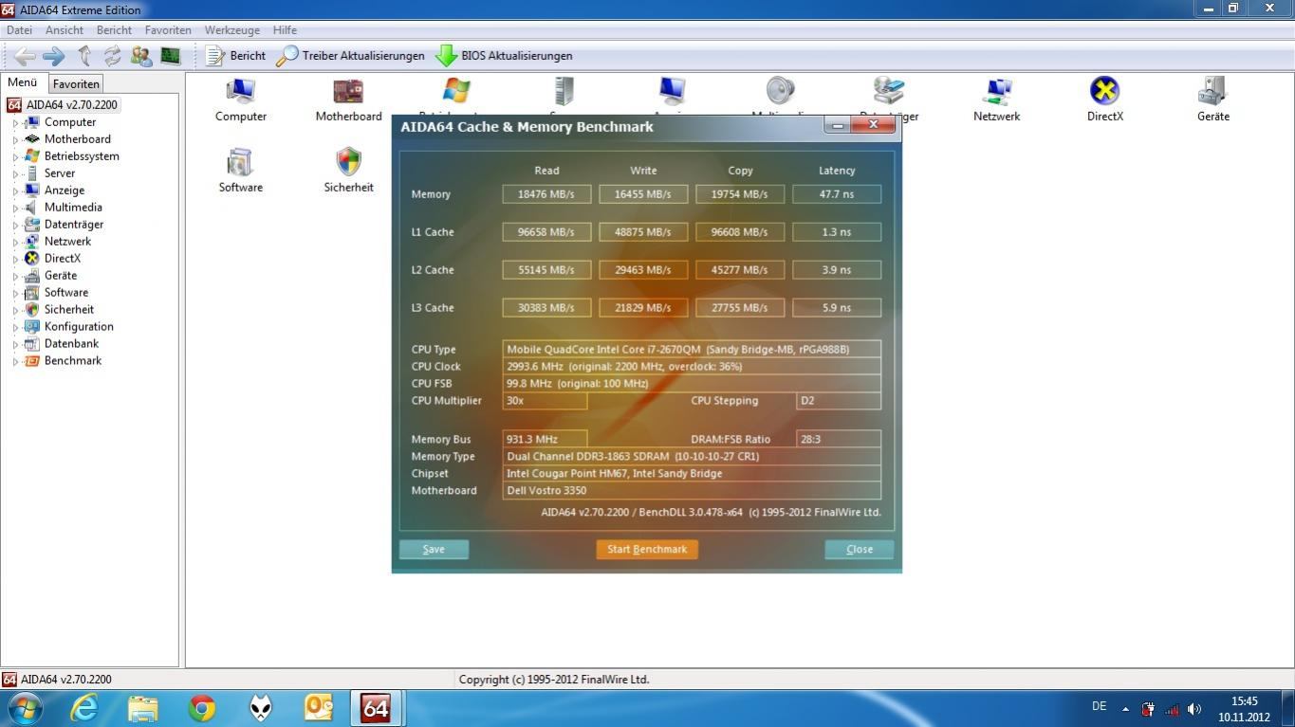Expand the Multimedia tree node

click(x=15, y=208)
